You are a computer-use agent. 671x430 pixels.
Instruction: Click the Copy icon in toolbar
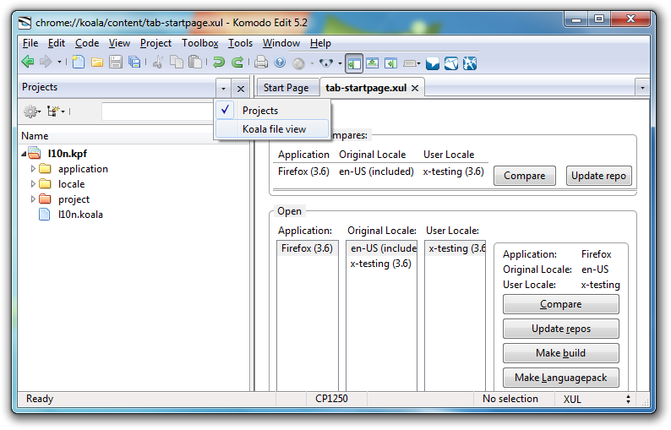177,63
